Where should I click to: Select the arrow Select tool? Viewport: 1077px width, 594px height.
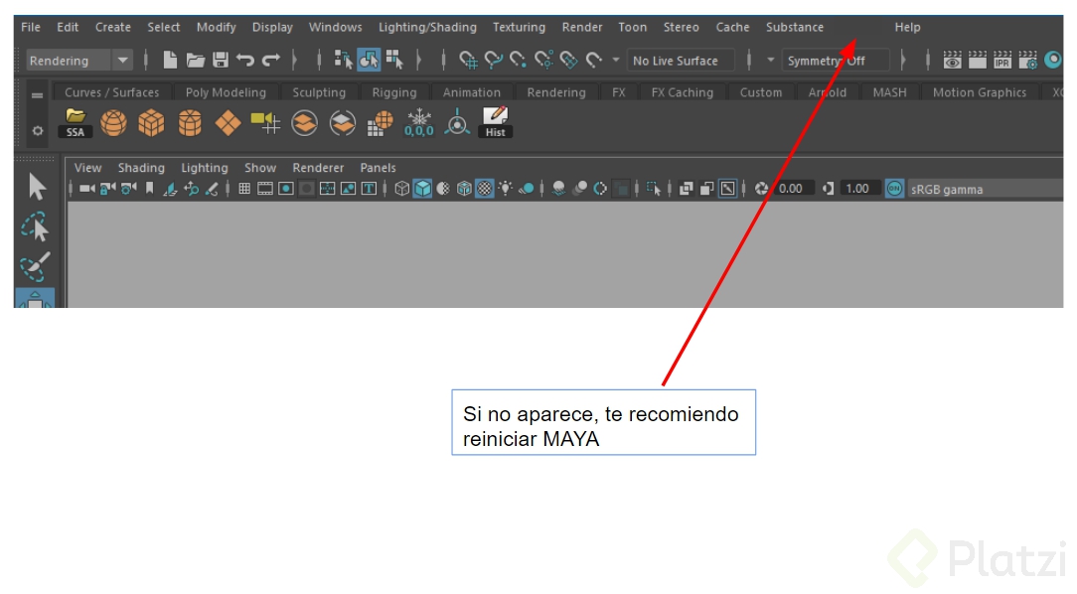[37, 187]
